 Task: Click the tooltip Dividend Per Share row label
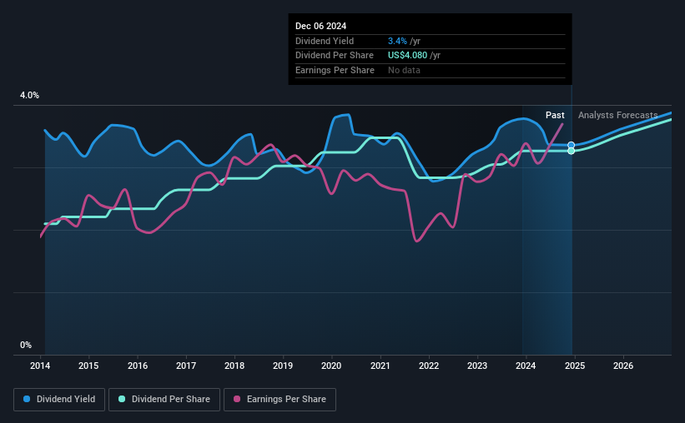point(335,56)
